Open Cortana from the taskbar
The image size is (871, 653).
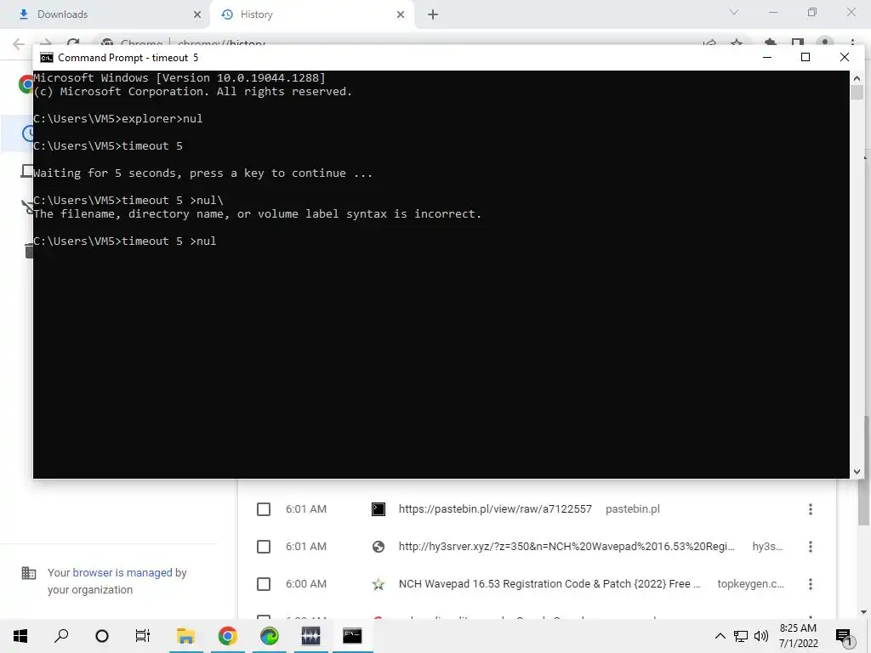pyautogui.click(x=102, y=636)
